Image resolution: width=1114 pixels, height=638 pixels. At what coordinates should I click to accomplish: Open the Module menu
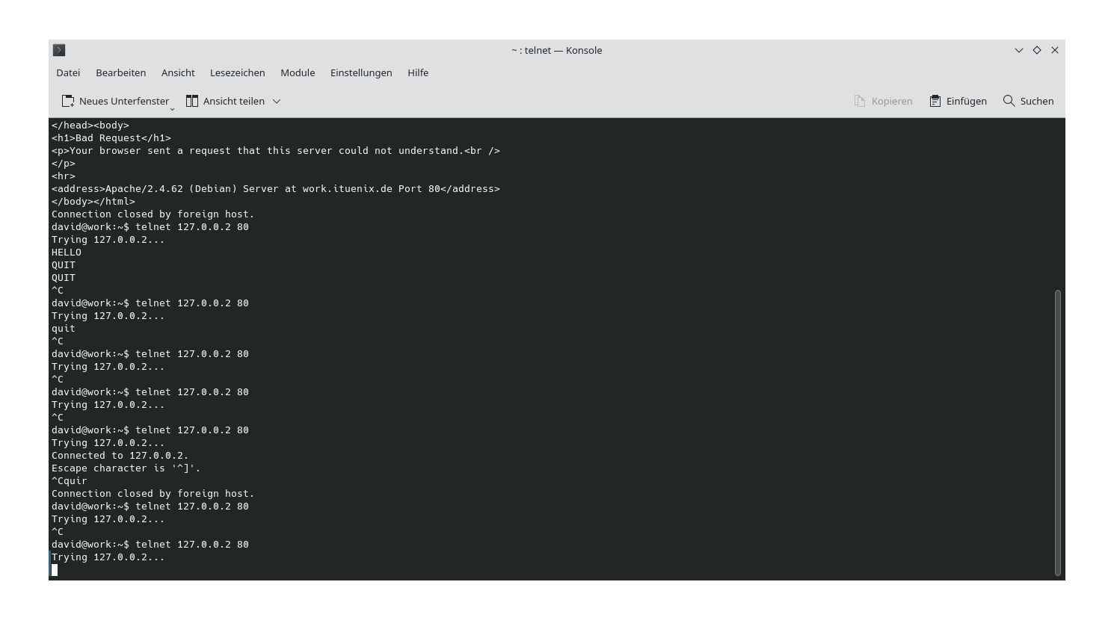pyautogui.click(x=298, y=72)
